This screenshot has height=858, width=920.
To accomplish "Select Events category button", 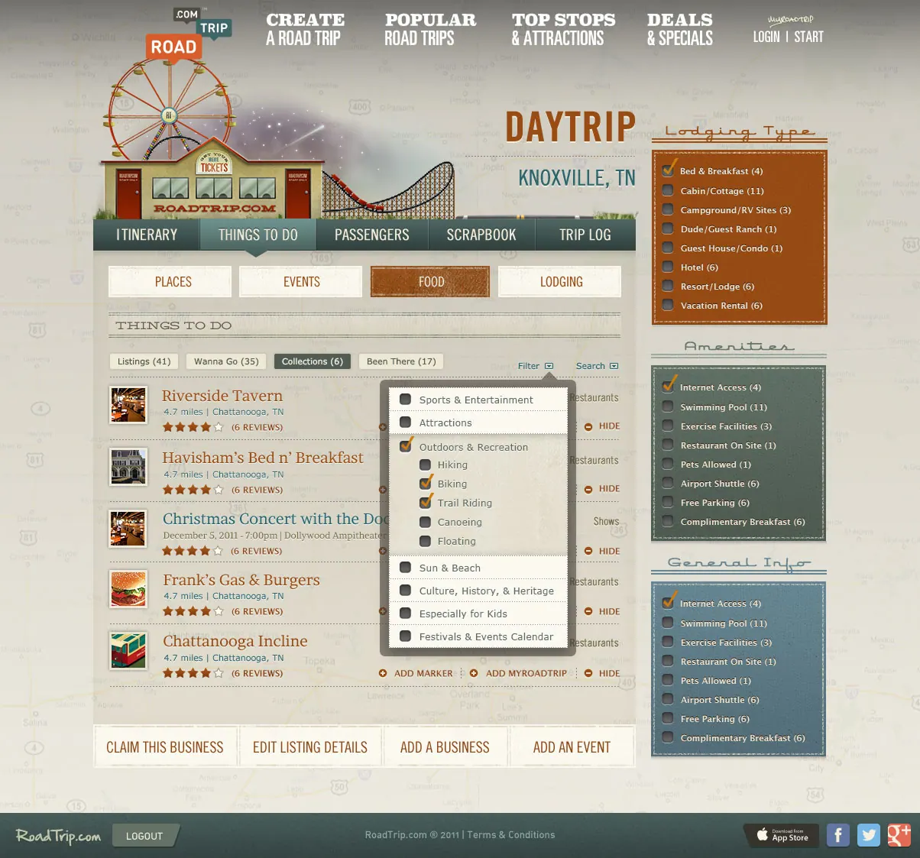I will click(300, 281).
